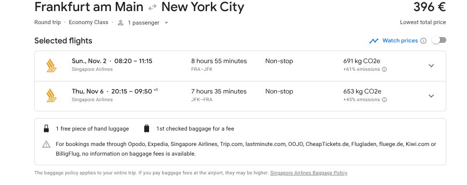Open the 1 passenger dropdown
467x185 pixels.
(x=143, y=23)
